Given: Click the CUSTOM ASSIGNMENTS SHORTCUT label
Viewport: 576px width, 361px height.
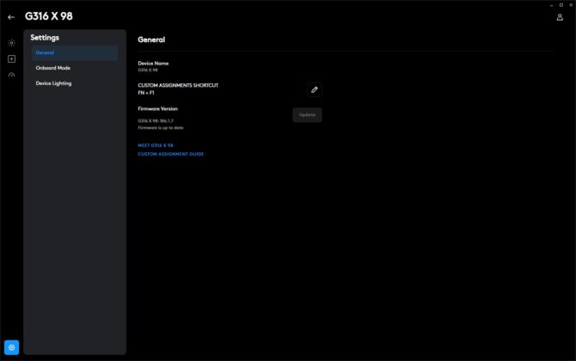Looking at the screenshot, I should point(178,85).
